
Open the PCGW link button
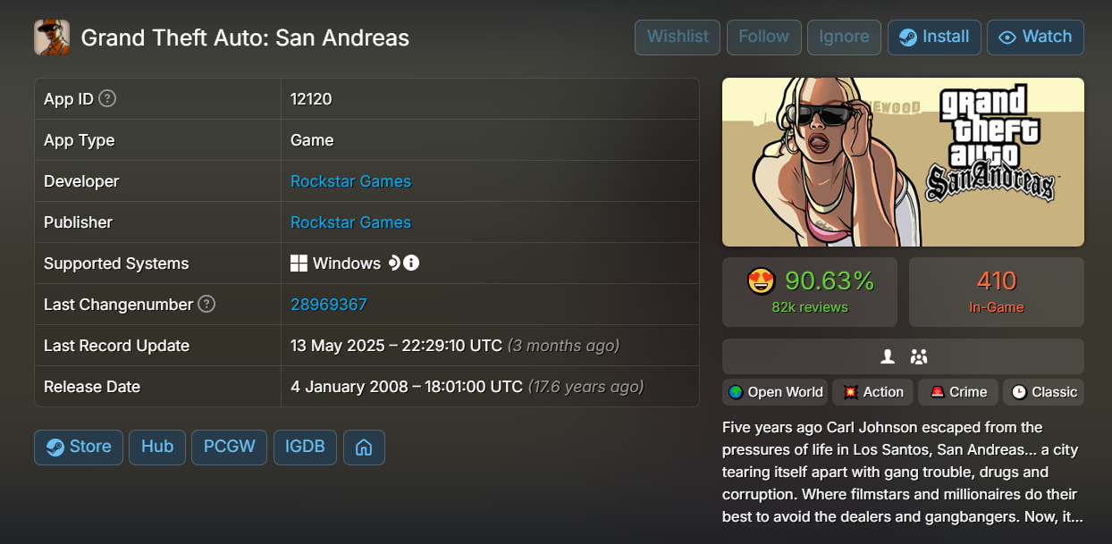(229, 447)
